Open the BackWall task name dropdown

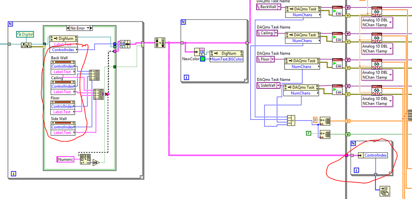279,7
